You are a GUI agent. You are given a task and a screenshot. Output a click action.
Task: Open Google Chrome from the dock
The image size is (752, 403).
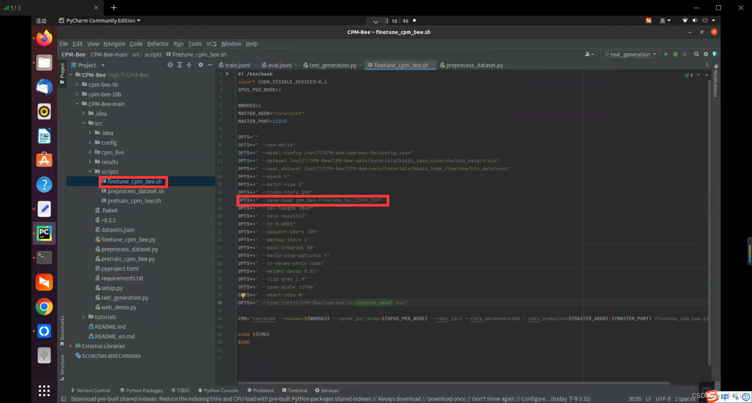44,307
